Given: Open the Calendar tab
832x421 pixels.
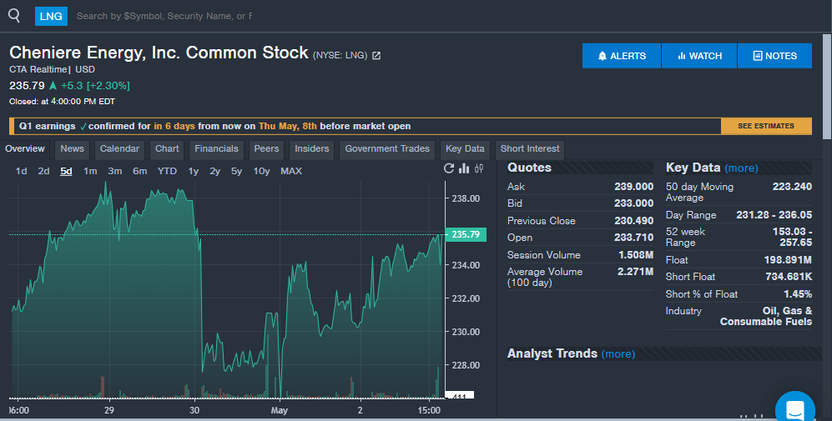Looking at the screenshot, I should click(x=119, y=149).
